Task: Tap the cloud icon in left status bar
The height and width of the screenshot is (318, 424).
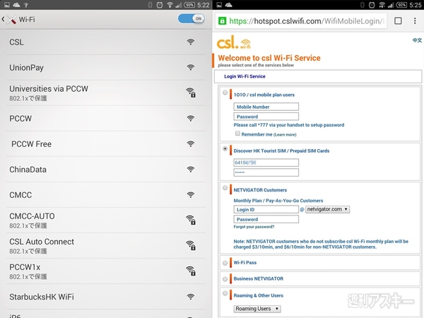Action: (x=16, y=5)
